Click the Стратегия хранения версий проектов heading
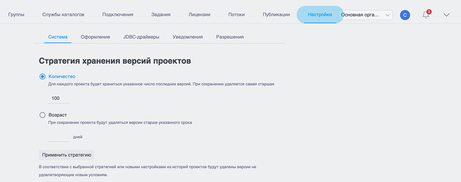 coord(115,61)
